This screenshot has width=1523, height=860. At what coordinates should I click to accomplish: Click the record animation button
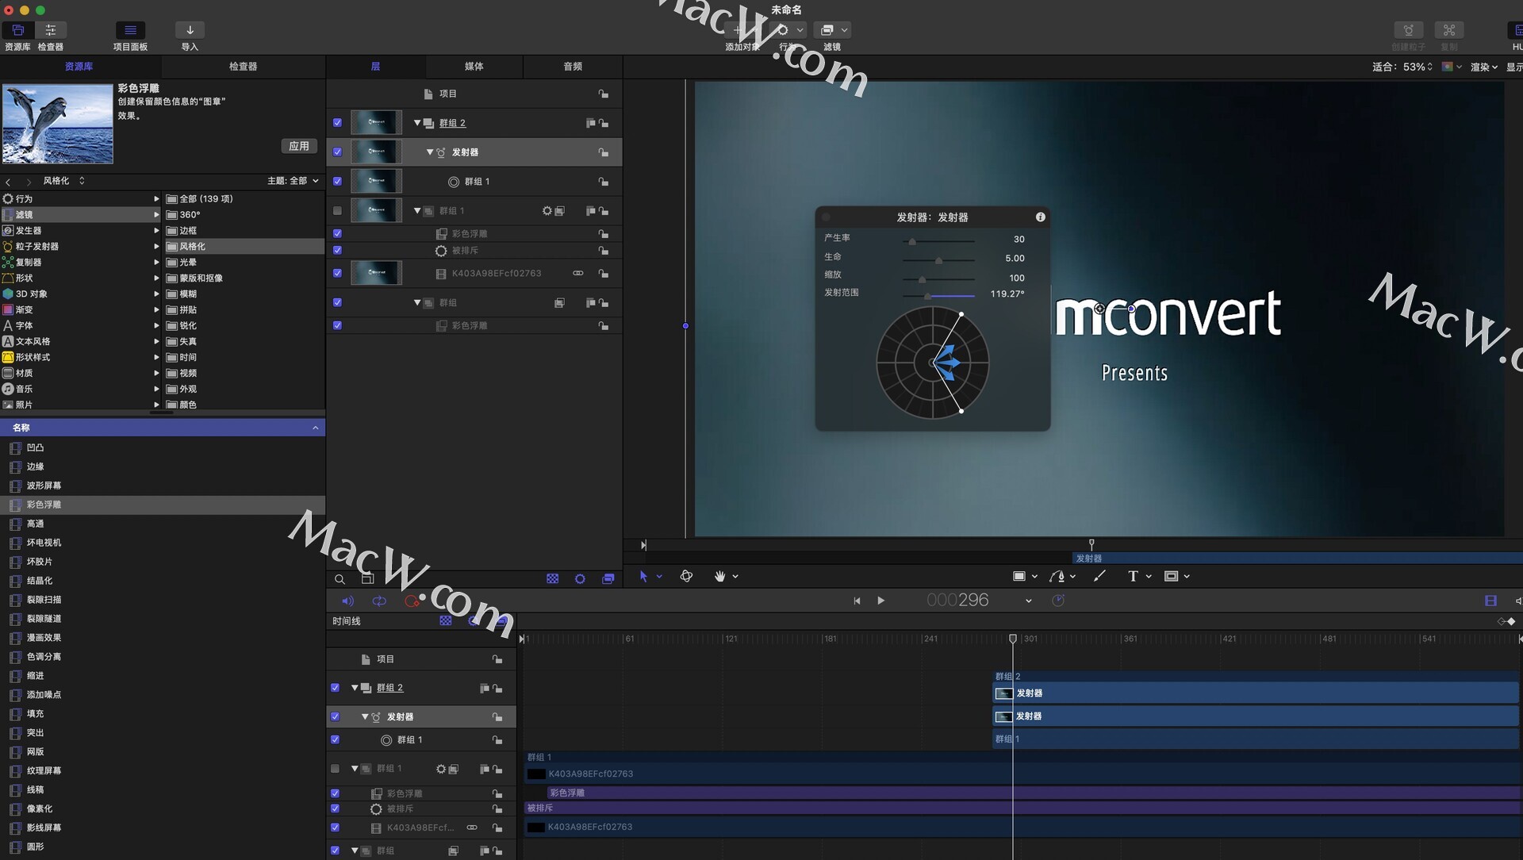411,601
